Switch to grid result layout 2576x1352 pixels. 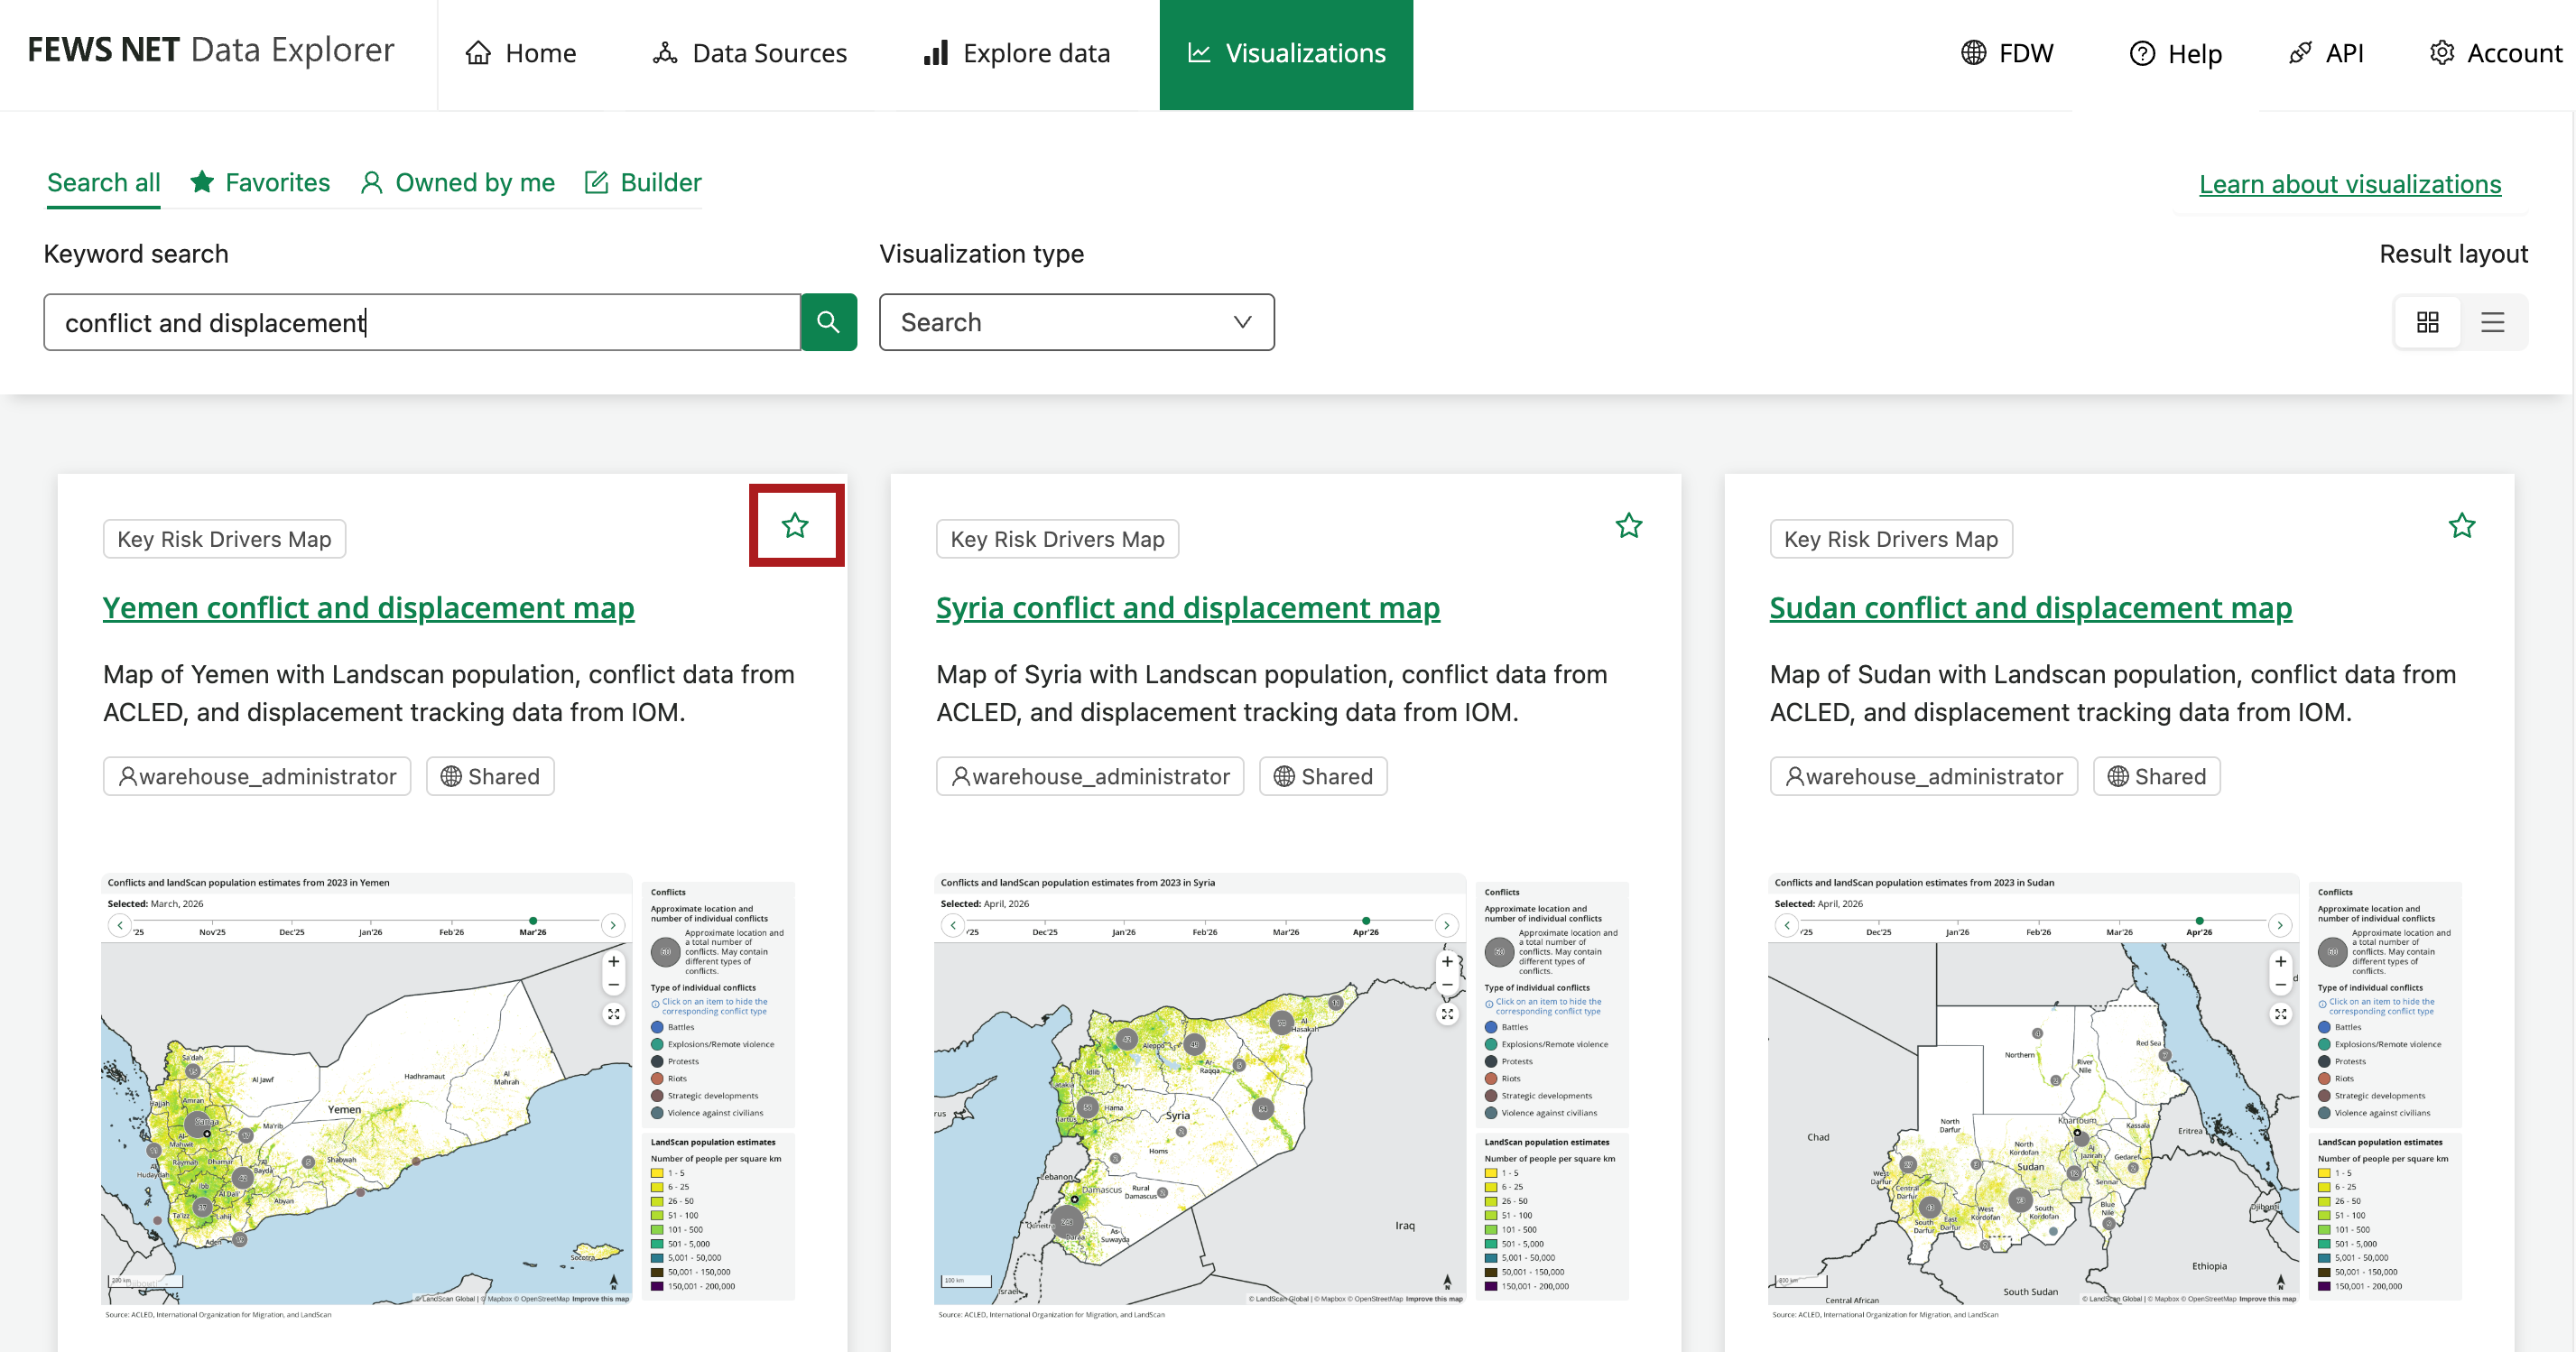click(2427, 322)
